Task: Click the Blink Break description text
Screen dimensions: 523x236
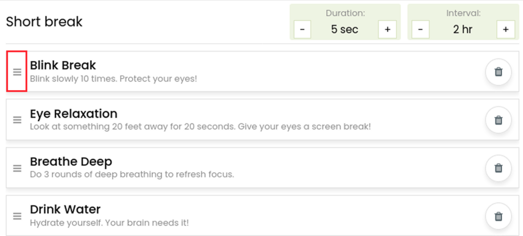Action: (x=114, y=80)
